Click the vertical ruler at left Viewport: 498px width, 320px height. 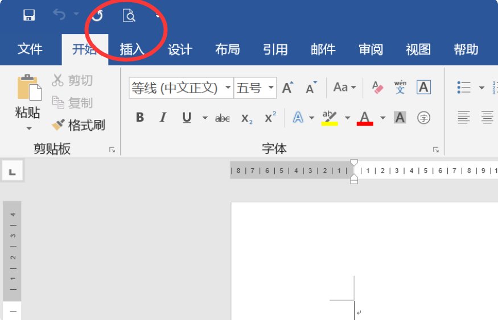click(x=12, y=260)
